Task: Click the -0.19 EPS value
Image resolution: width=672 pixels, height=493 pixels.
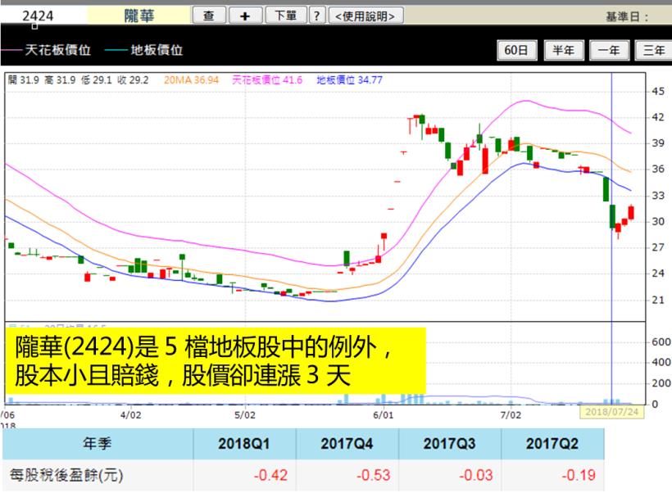Action: (579, 475)
